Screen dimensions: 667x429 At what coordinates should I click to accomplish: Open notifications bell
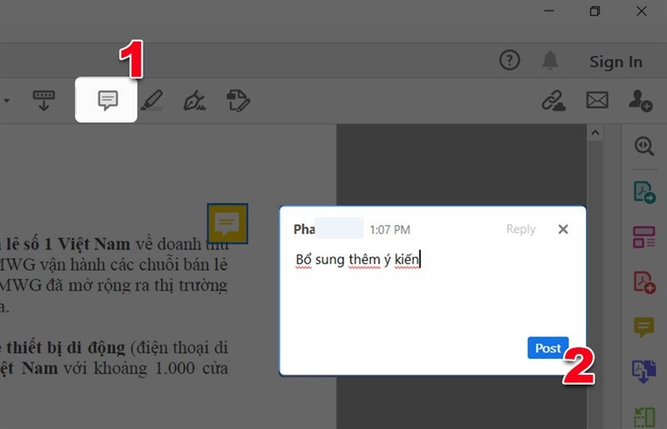[x=550, y=60]
